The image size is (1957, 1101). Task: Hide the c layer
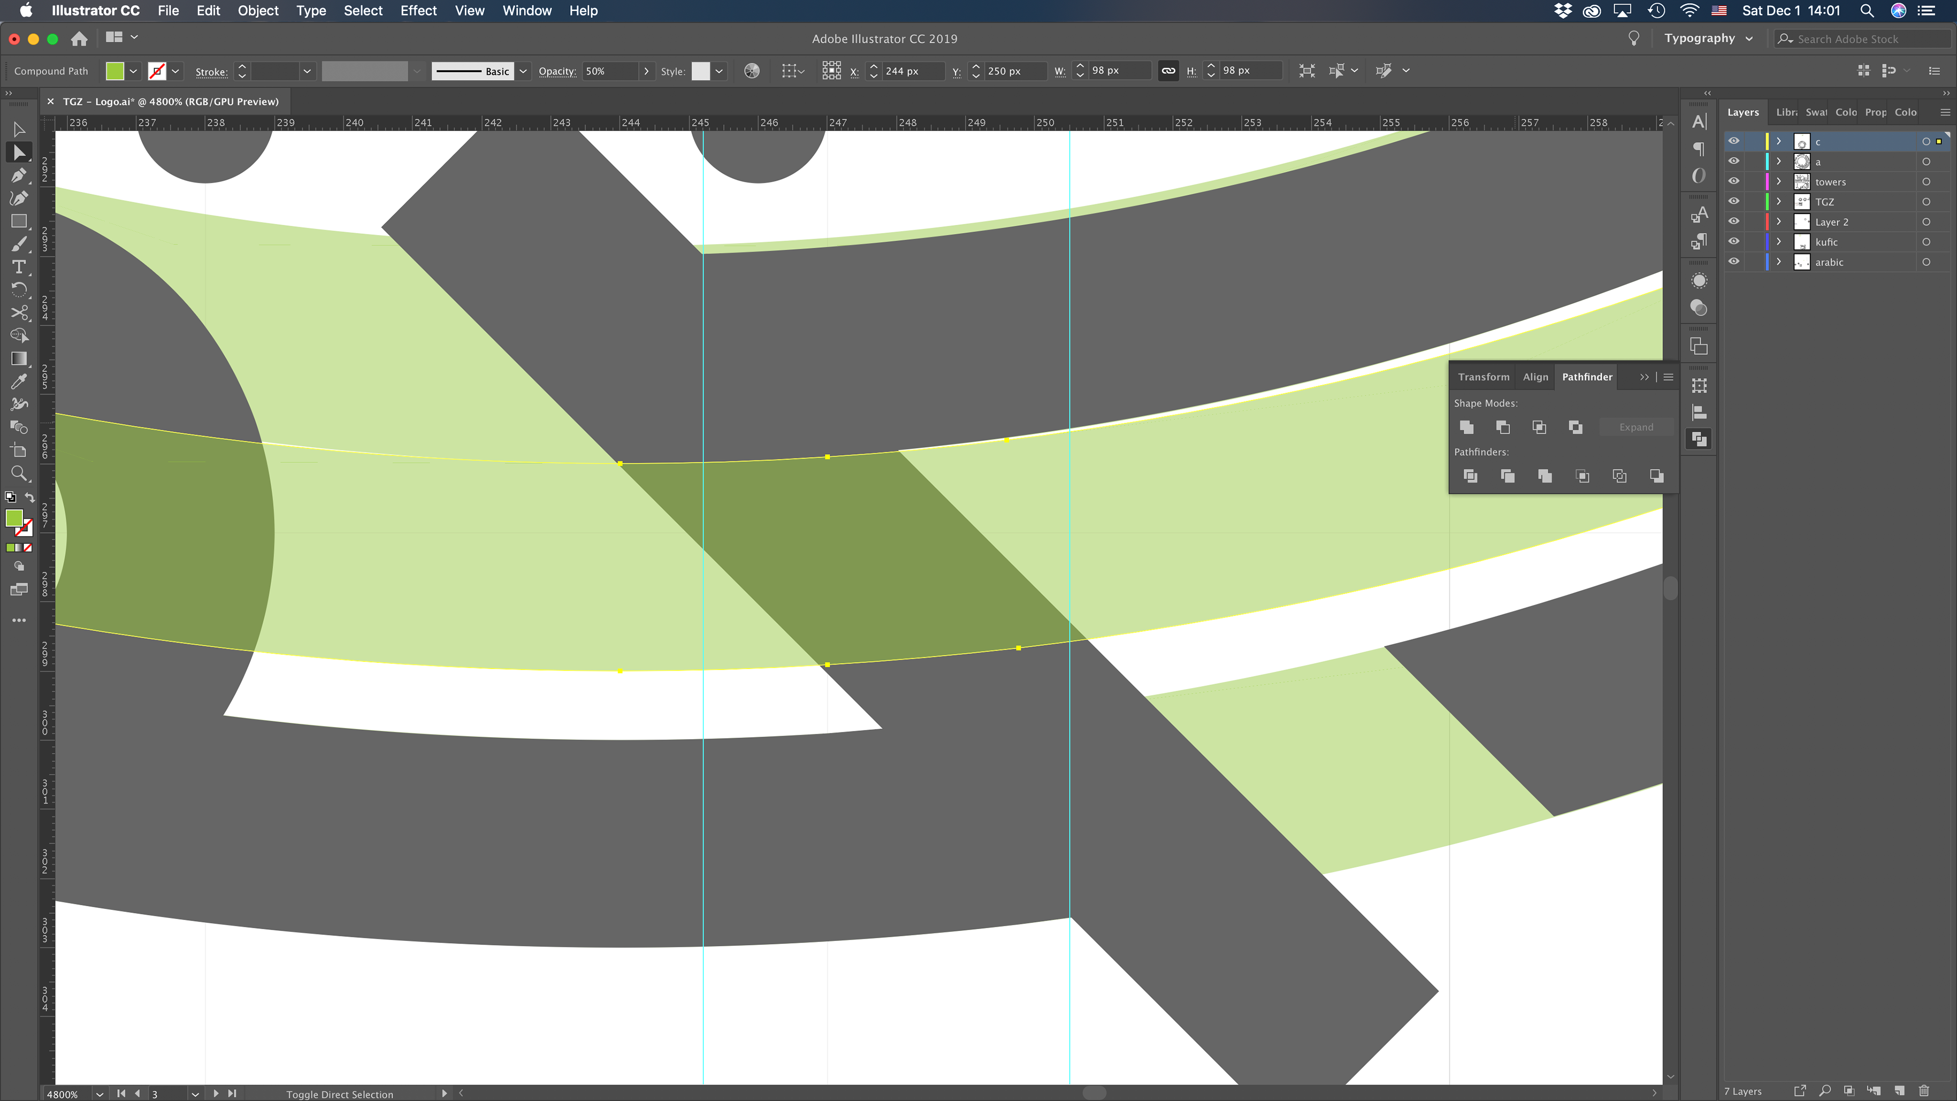pyautogui.click(x=1734, y=141)
